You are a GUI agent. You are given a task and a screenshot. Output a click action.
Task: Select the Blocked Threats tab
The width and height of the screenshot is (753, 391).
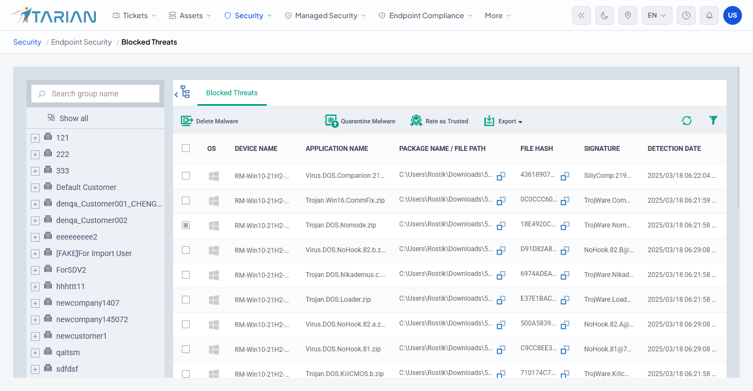232,93
